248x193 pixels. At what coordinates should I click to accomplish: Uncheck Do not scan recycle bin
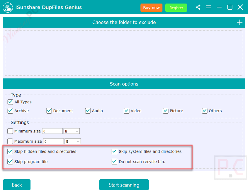(115, 162)
